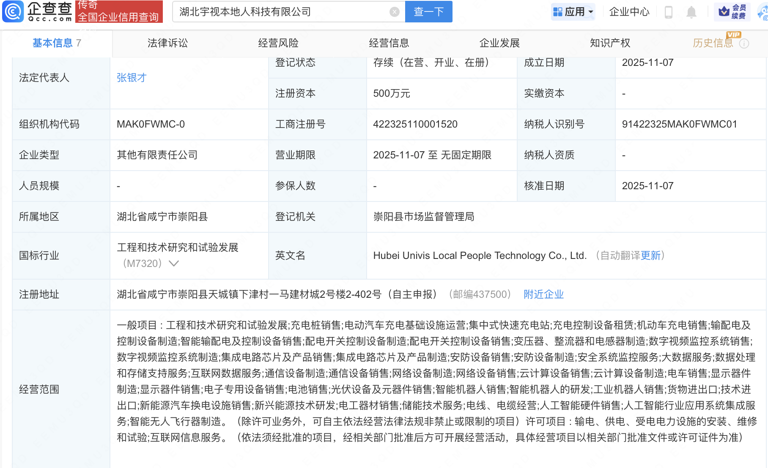This screenshot has width=768, height=468.
Task: Click the mobile phone icon
Action: click(669, 12)
